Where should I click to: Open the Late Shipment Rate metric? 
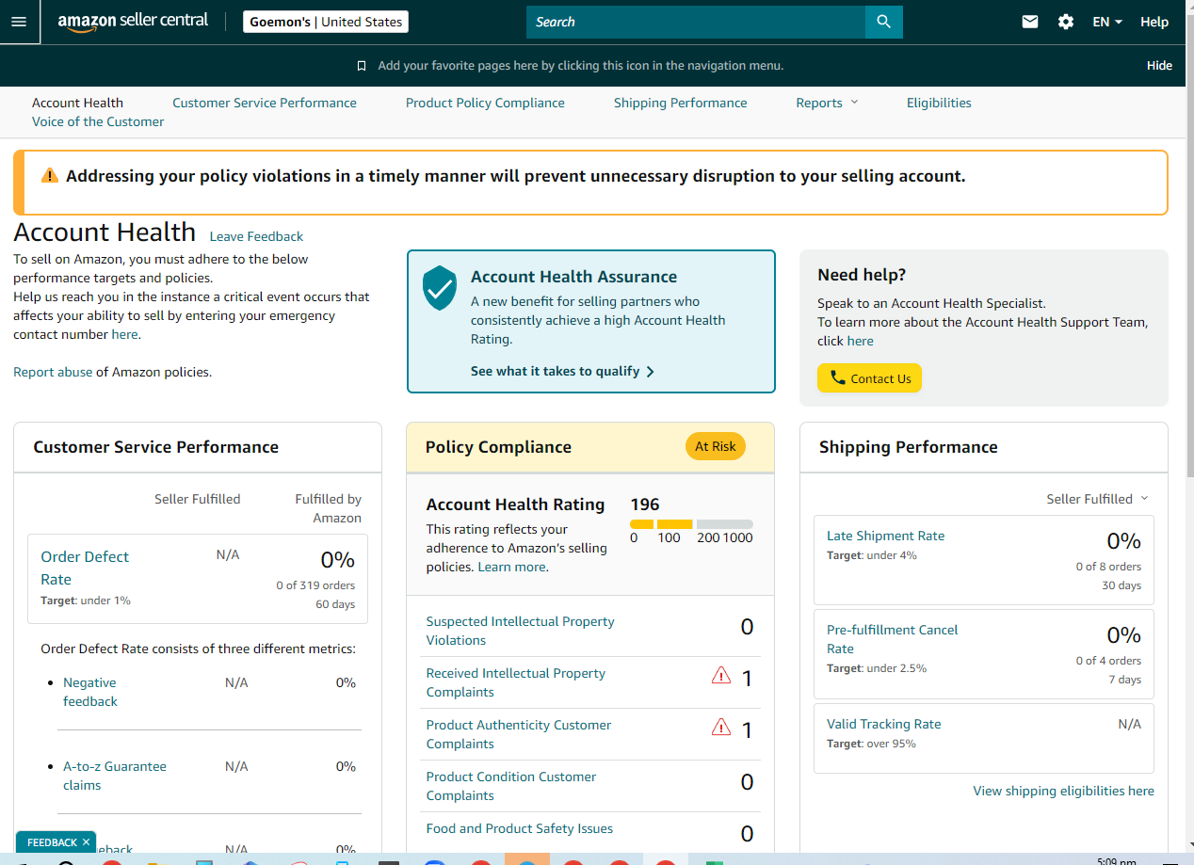(x=885, y=536)
